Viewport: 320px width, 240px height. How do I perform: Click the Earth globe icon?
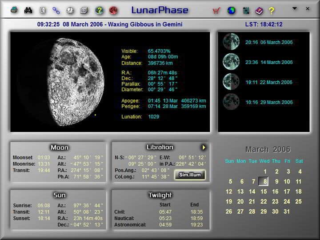231,10
